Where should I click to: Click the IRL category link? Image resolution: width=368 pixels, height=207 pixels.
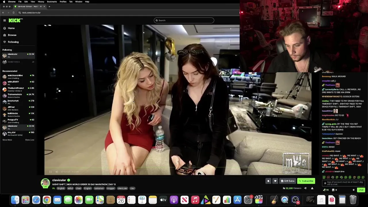(x=54, y=188)
